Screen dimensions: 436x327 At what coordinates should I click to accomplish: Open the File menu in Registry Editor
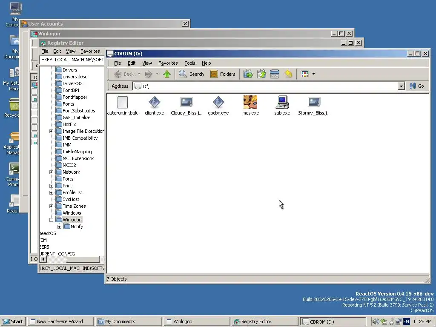click(x=45, y=51)
